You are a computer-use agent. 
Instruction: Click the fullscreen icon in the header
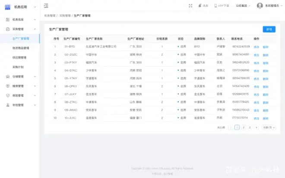[190, 6]
